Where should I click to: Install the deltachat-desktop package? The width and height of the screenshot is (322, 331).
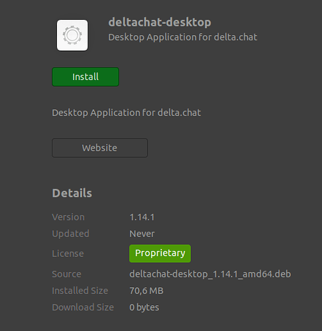(x=85, y=77)
